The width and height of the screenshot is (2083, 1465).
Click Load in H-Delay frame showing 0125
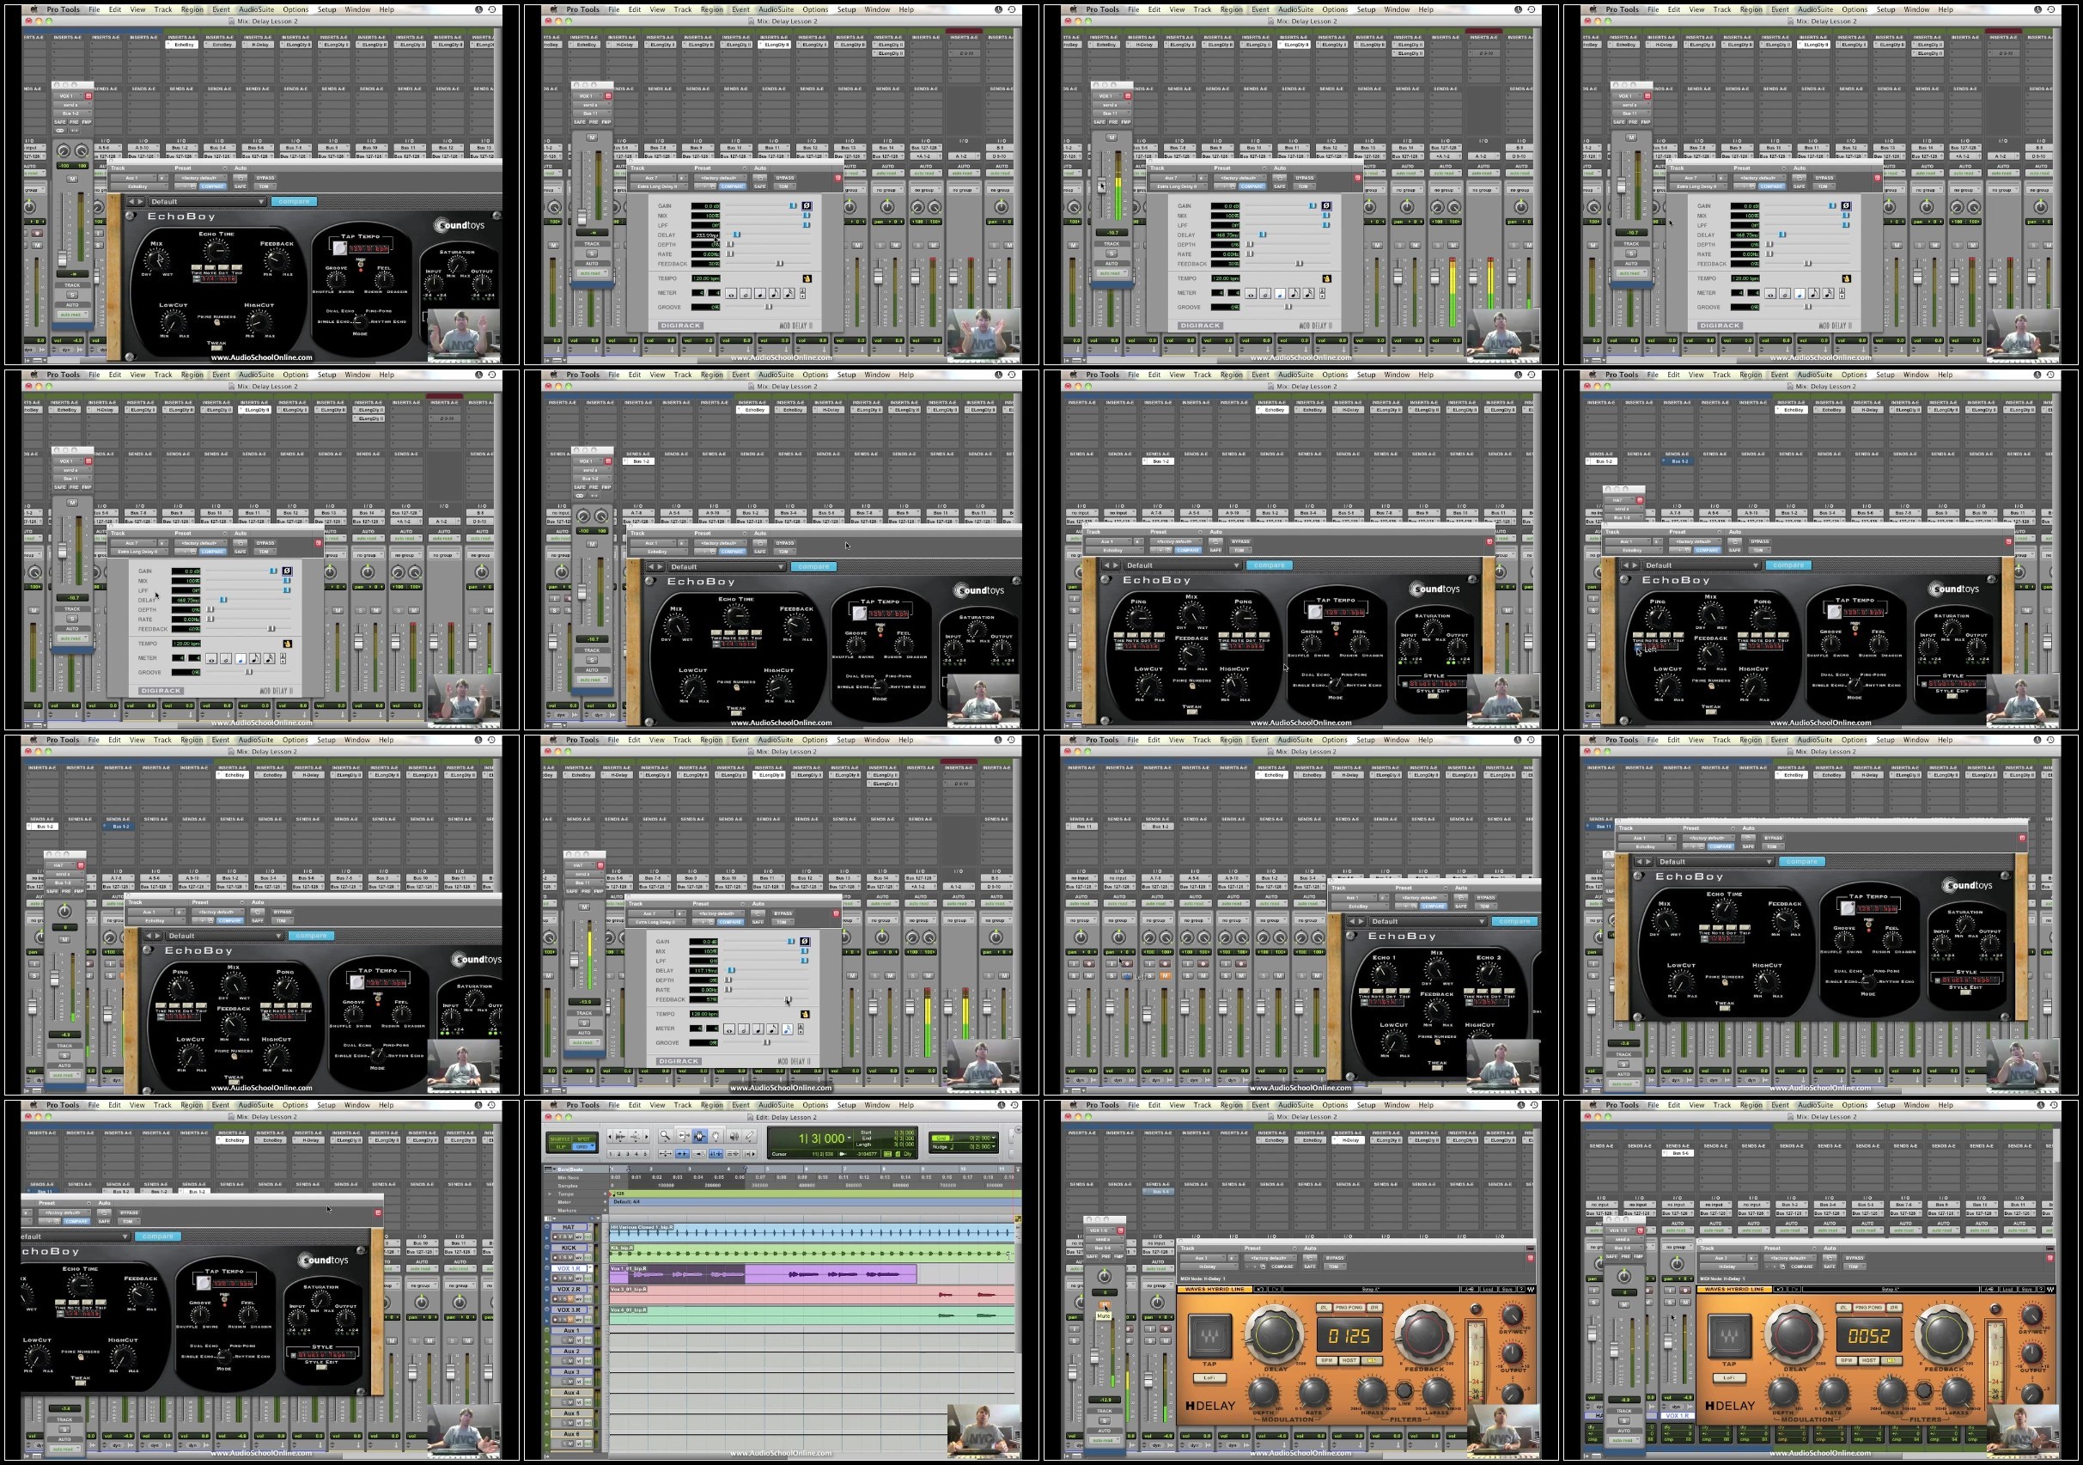tap(1489, 1290)
